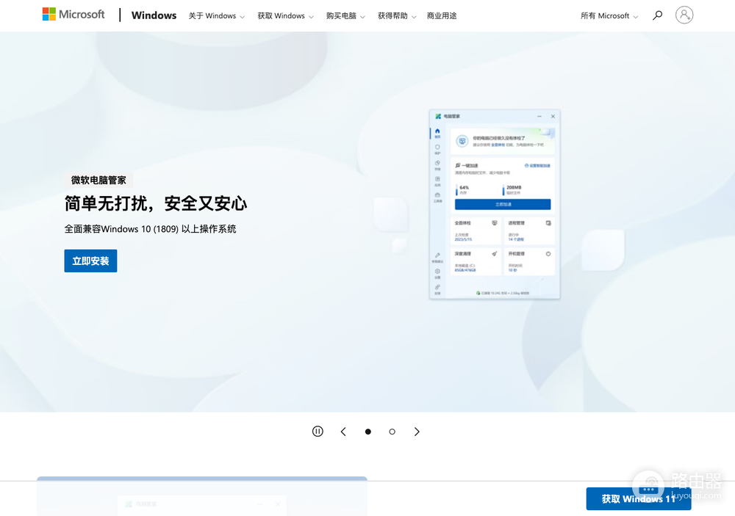Click the home icon in PC Manager preview
Screen dimensions: 735x516
click(x=437, y=133)
